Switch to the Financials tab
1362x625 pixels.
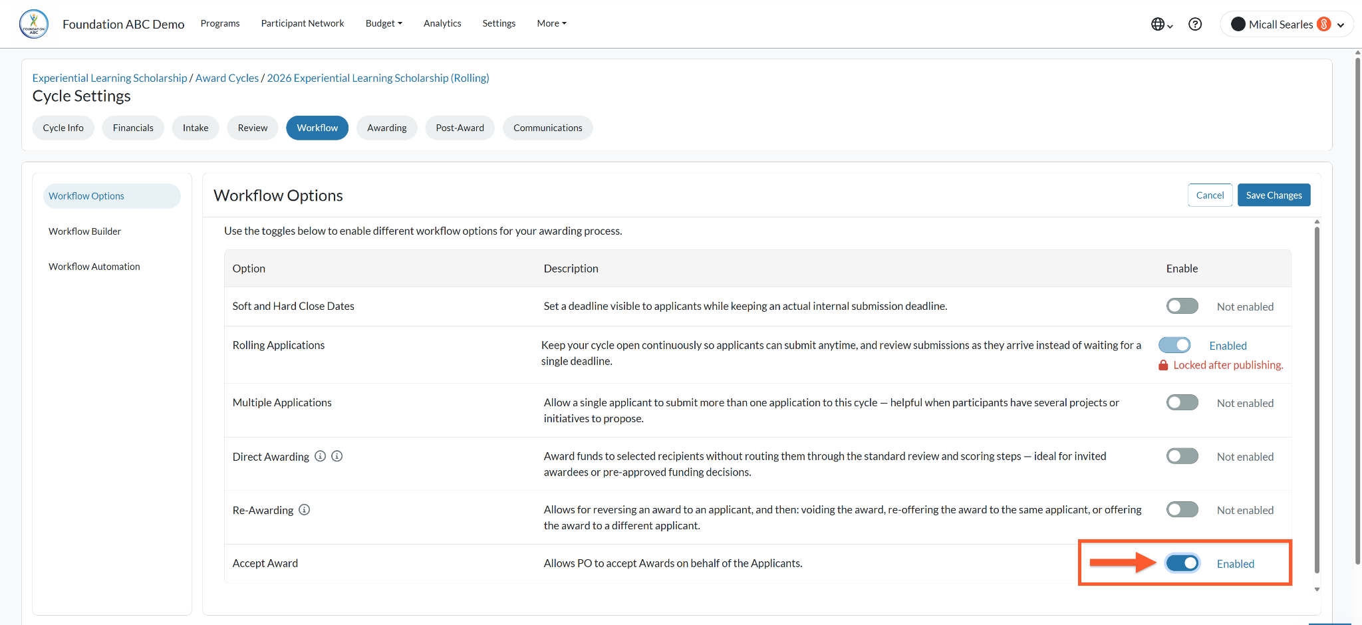133,128
